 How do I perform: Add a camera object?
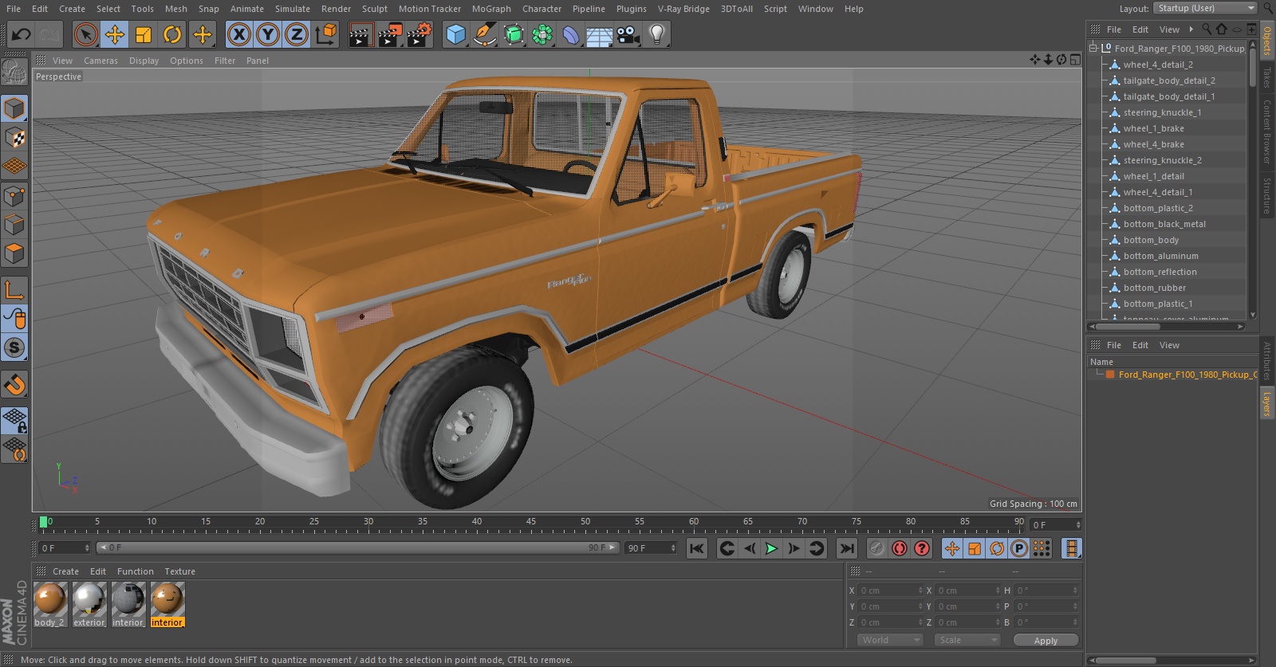[x=628, y=34]
